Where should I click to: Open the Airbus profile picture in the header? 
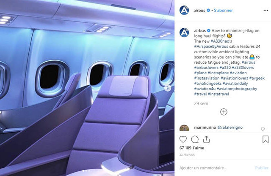click(184, 10)
